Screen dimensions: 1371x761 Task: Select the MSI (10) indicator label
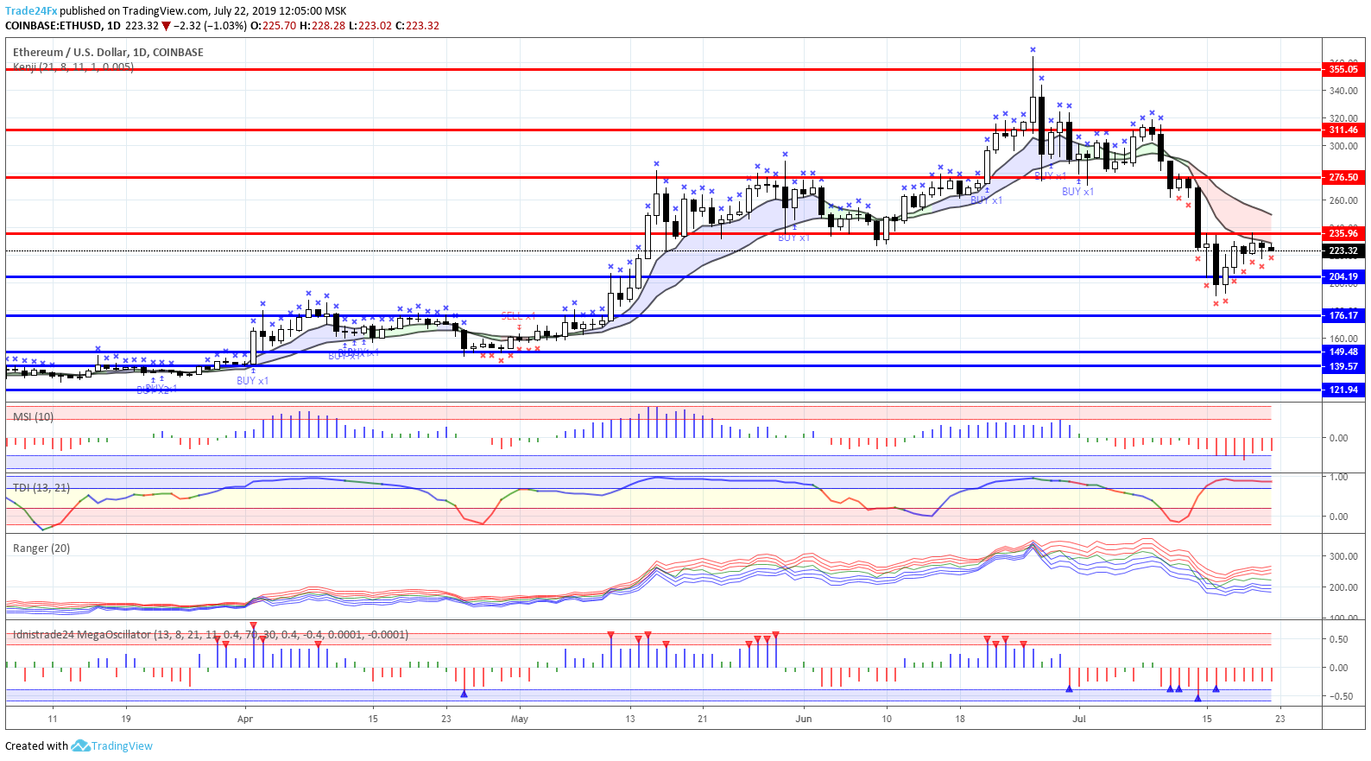tap(33, 416)
